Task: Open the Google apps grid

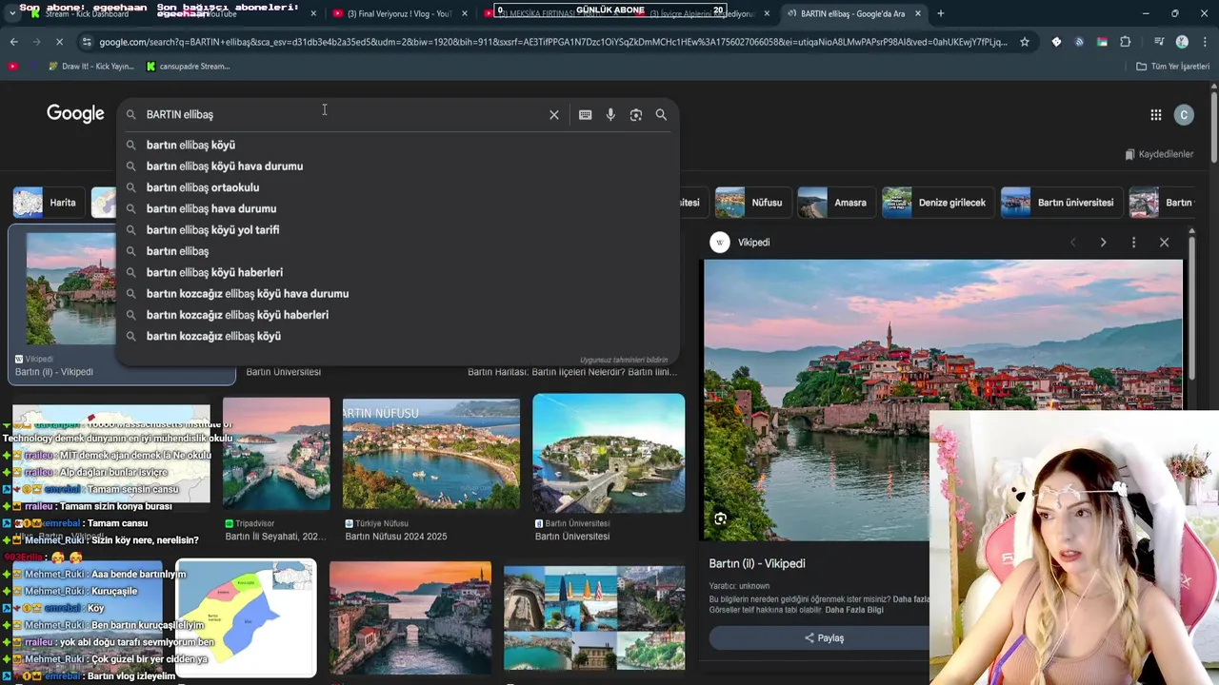Action: [x=1155, y=114]
